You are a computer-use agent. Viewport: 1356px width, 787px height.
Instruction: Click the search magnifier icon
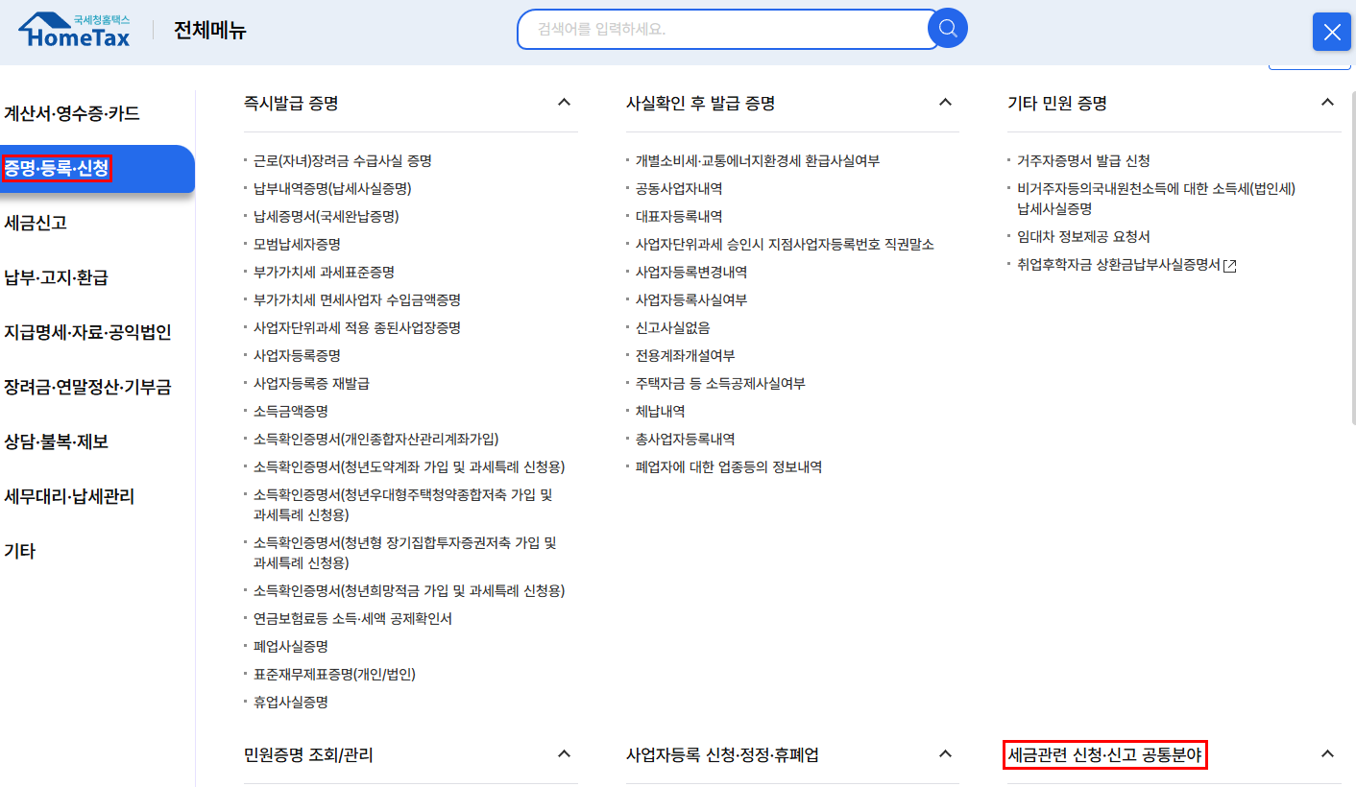(947, 29)
